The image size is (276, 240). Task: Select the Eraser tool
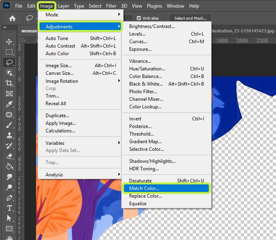pyautogui.click(x=9, y=156)
